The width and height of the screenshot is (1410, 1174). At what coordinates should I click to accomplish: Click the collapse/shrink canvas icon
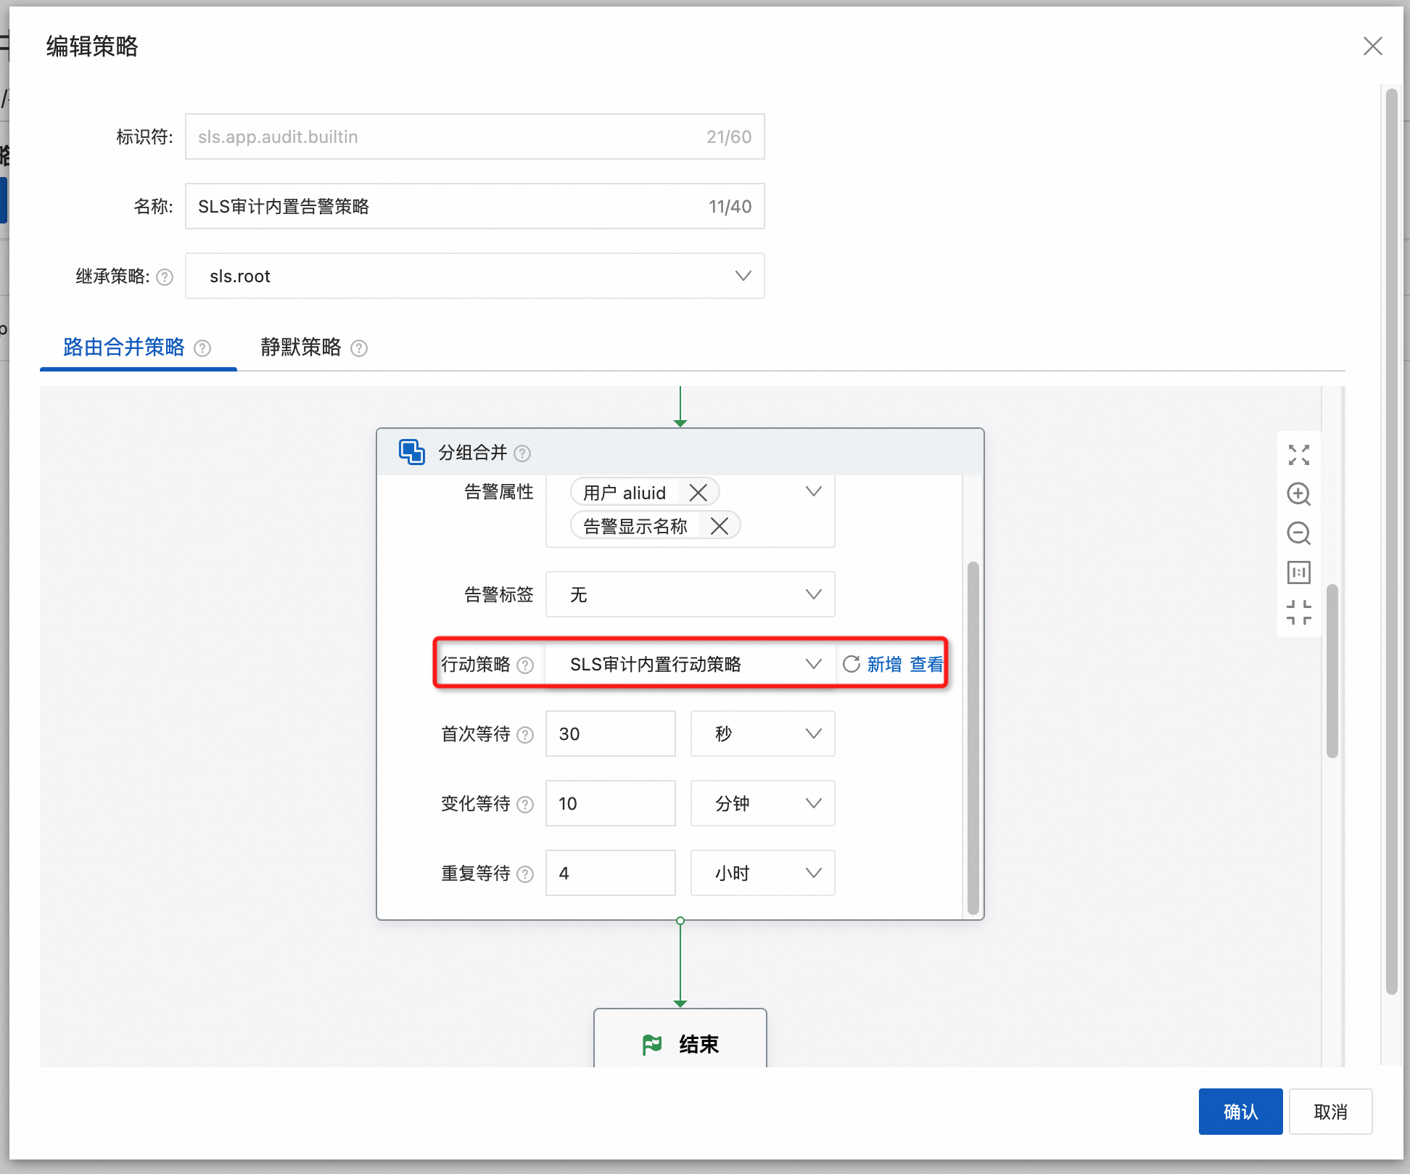(1299, 612)
